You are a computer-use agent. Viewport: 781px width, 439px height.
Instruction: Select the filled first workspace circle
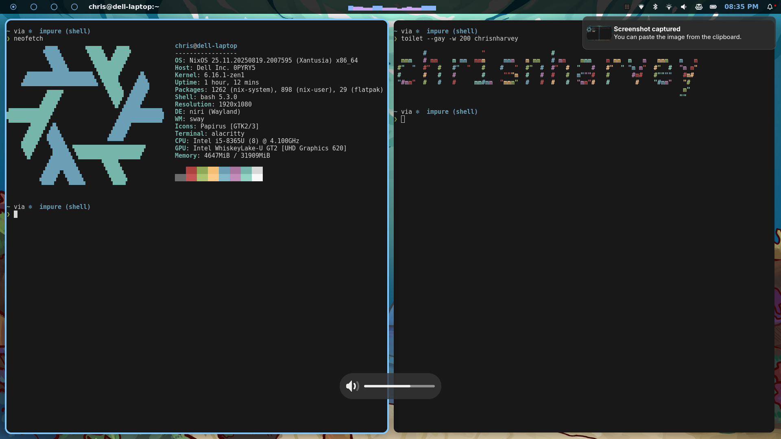coord(13,7)
